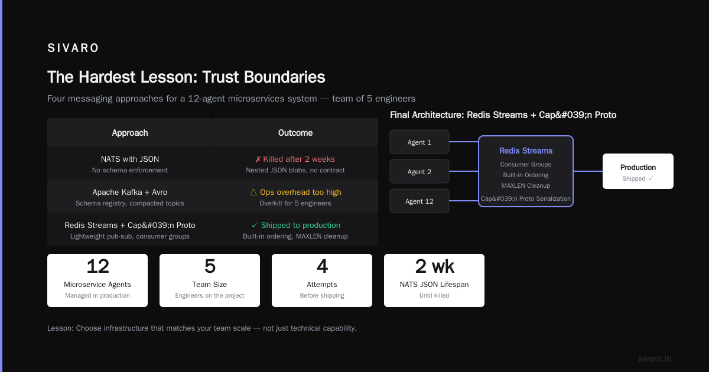Select the 'Agent 12' diagram box
Image resolution: width=709 pixels, height=372 pixels.
(419, 201)
